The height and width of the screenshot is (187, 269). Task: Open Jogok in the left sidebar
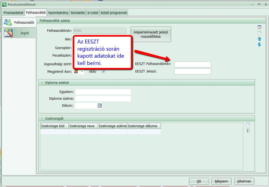click(19, 33)
